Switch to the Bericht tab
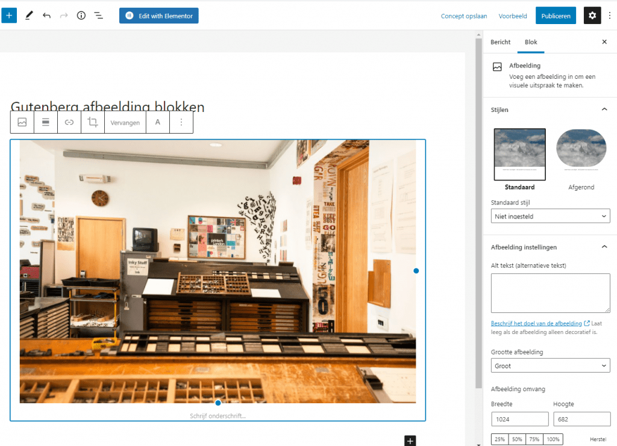 coord(500,42)
